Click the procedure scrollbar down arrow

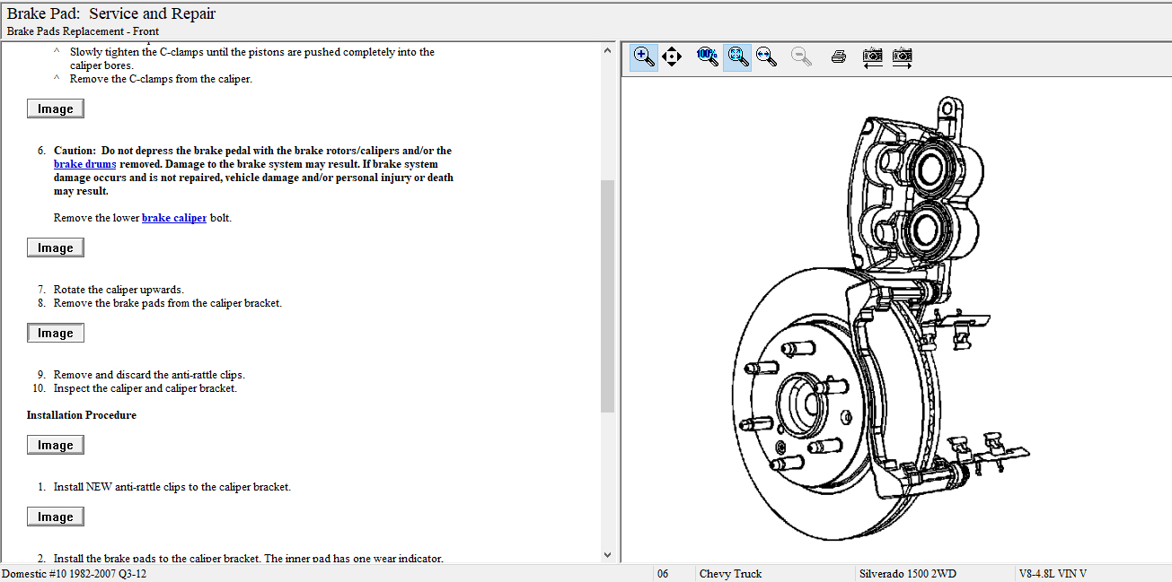tap(608, 555)
